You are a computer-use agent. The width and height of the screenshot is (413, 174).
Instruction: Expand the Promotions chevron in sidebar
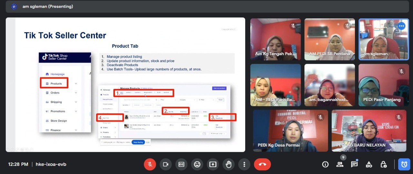click(76, 111)
